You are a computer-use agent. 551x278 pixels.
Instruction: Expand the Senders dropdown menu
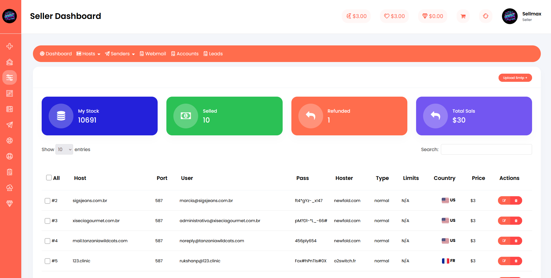120,54
